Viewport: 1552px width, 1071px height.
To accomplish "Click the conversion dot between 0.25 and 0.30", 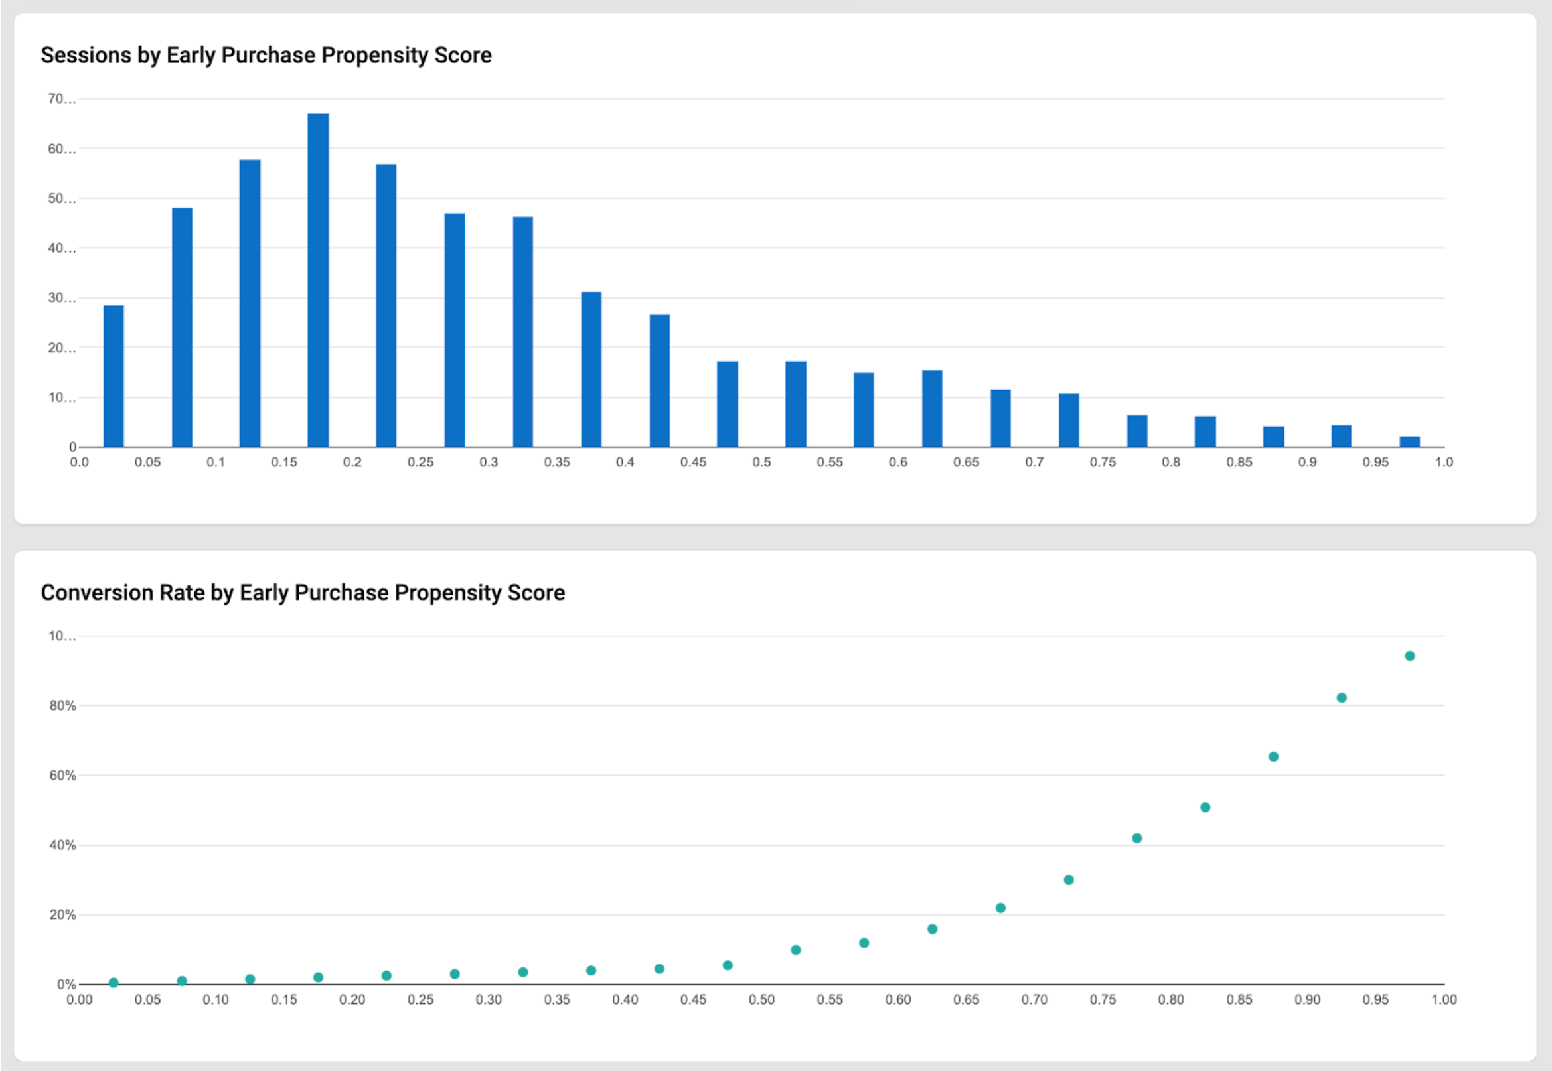I will pos(455,973).
